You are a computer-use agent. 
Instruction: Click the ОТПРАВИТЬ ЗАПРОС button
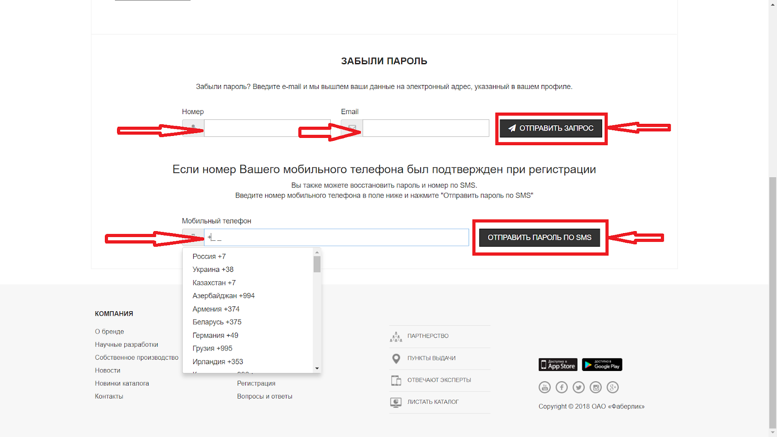click(x=551, y=128)
